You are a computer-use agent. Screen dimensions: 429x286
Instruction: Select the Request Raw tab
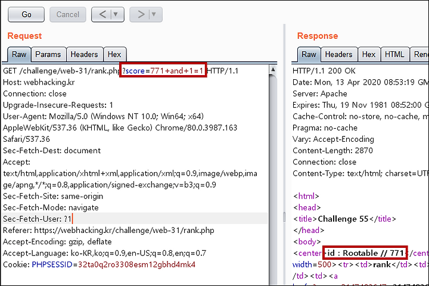[19, 54]
